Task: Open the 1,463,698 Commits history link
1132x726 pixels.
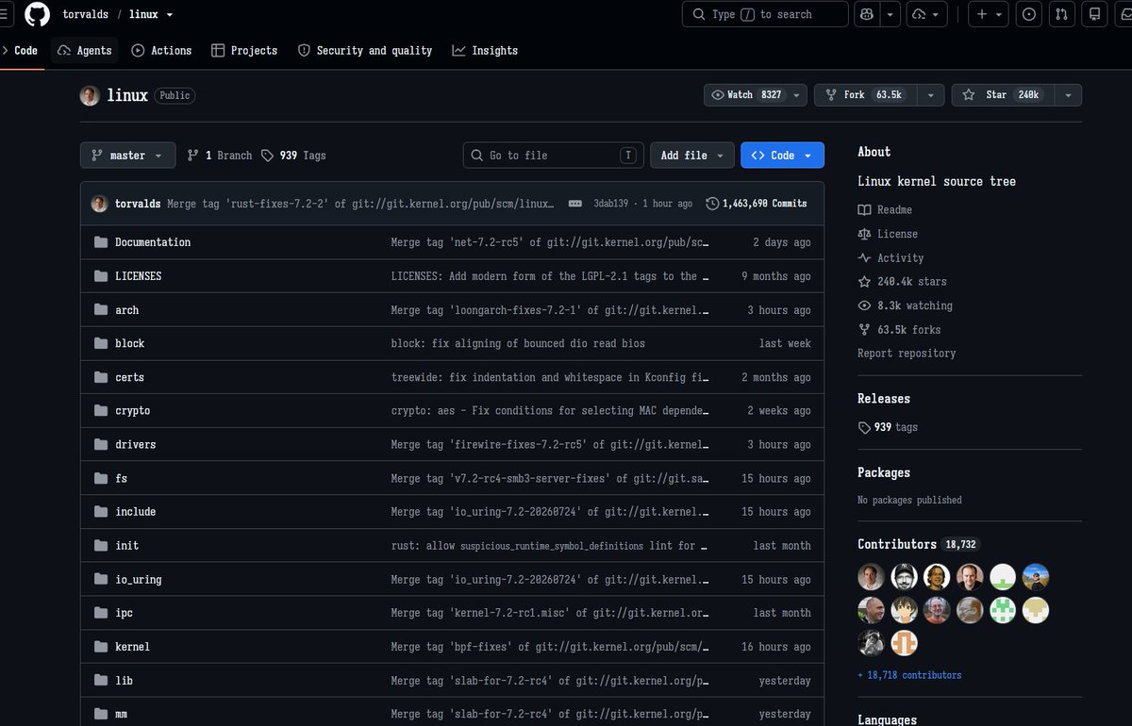Action: 757,204
